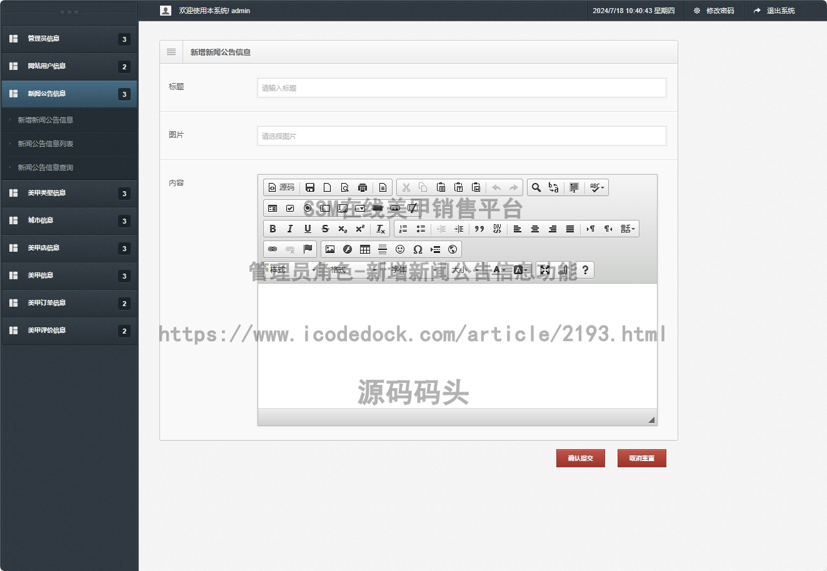Justify the text alignment
The width and height of the screenshot is (827, 571).
click(570, 229)
